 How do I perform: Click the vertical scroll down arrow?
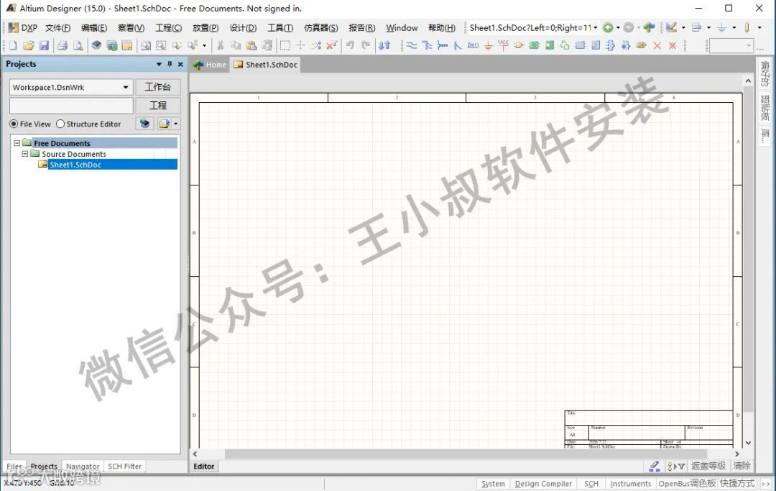748,443
